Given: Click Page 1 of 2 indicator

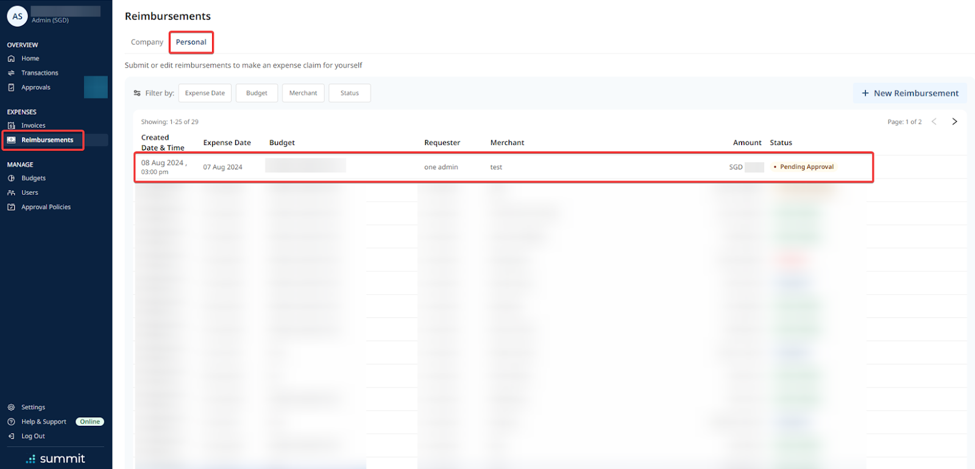Looking at the screenshot, I should pos(904,122).
